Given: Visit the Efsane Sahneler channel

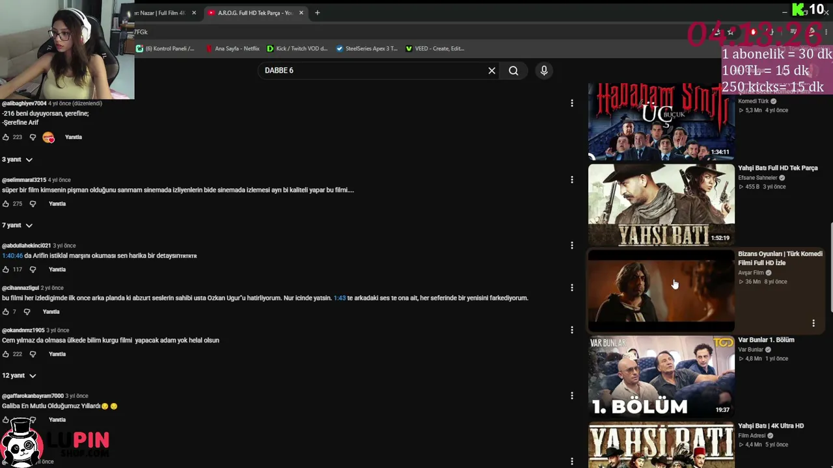Looking at the screenshot, I should [758, 178].
